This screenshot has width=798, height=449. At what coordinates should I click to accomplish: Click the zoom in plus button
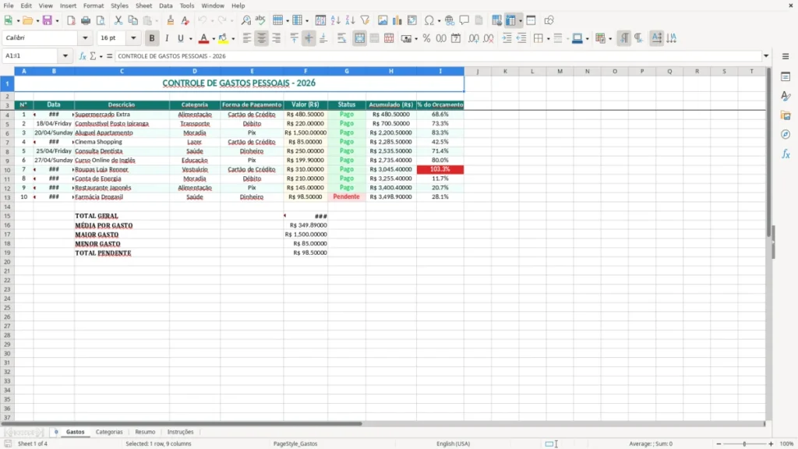[x=771, y=444]
